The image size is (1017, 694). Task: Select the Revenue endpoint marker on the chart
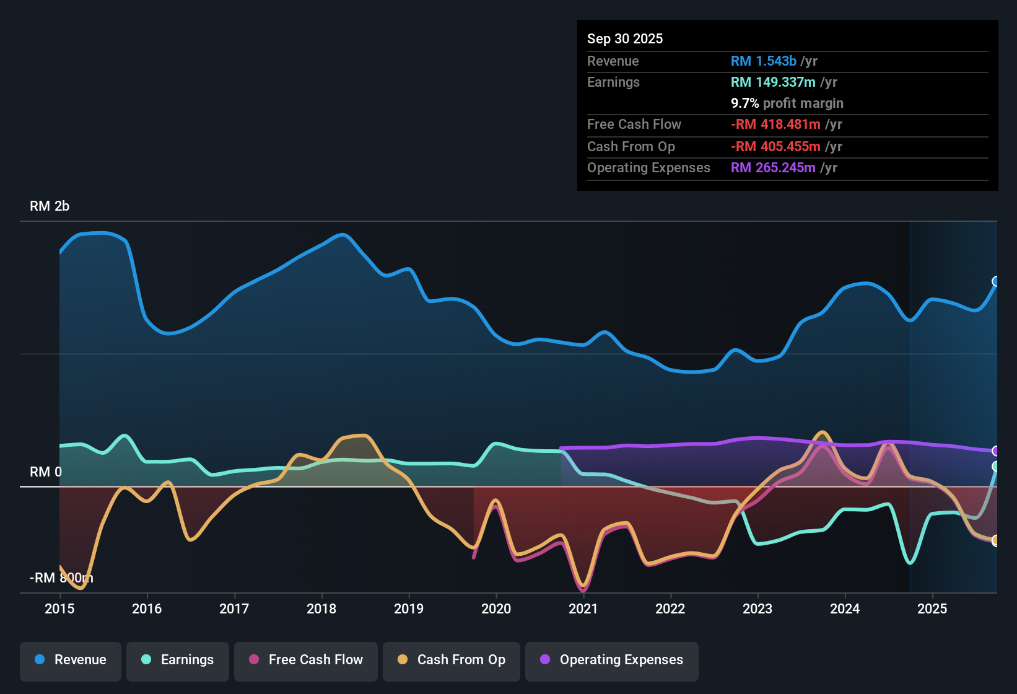coord(996,282)
